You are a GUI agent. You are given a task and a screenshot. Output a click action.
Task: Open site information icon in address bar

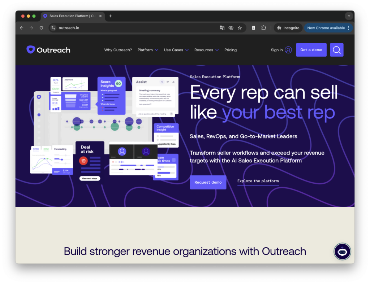pos(53,28)
